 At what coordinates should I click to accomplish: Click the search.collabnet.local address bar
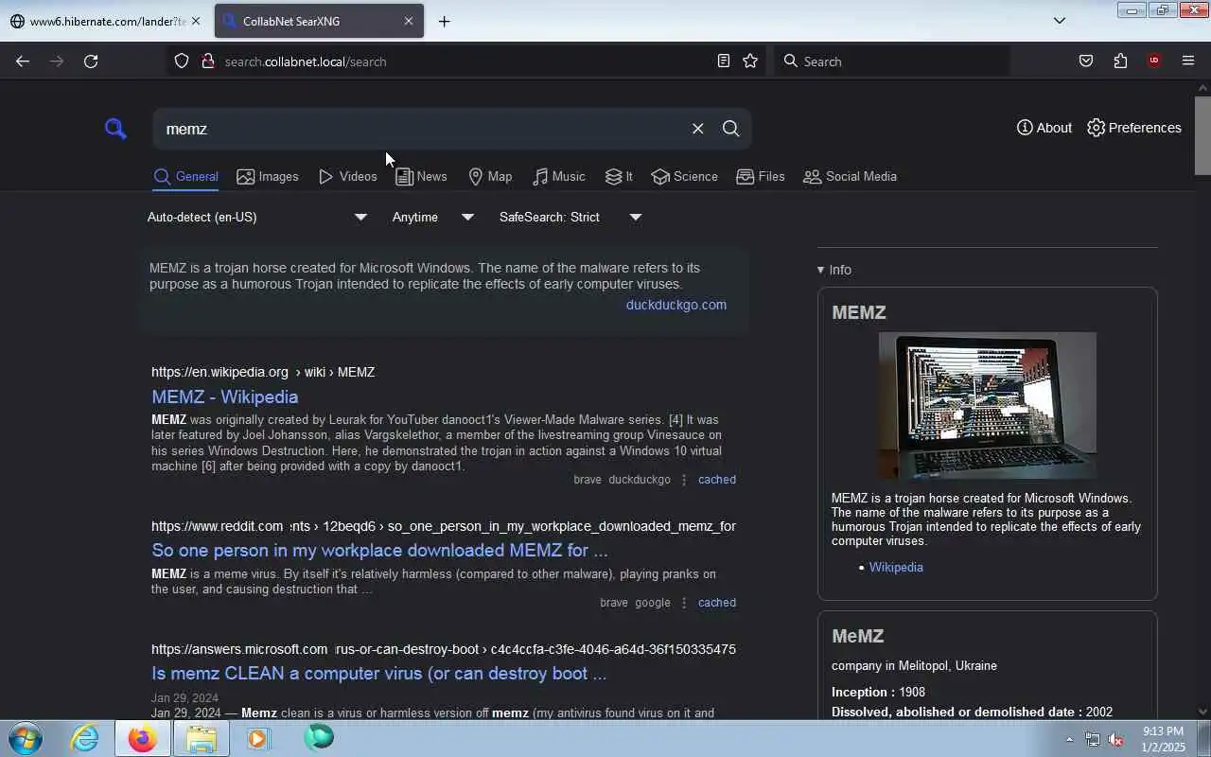click(x=464, y=62)
